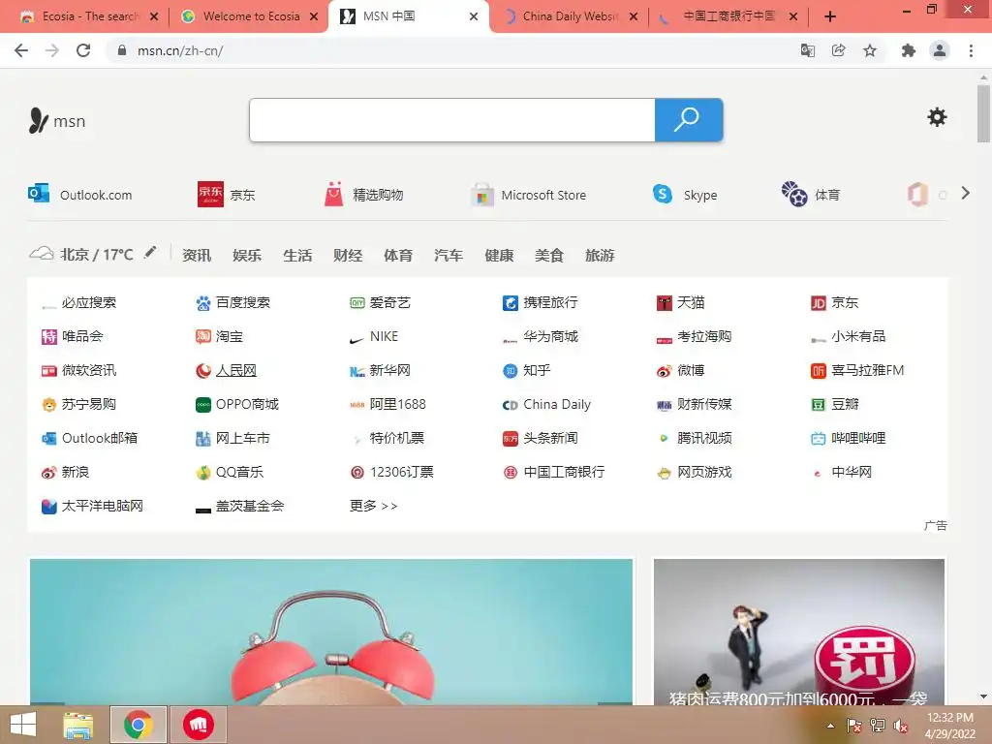Screen dimensions: 992x744
Task: Open Microsoft Store shortcut icon
Action: pos(482,195)
